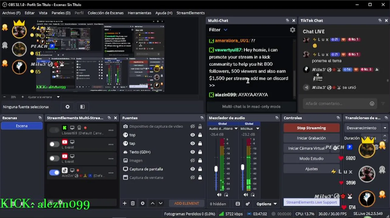Zoom in the preview with plus icon
Viewport: 390px width, 218px height.
(x=22, y=97)
